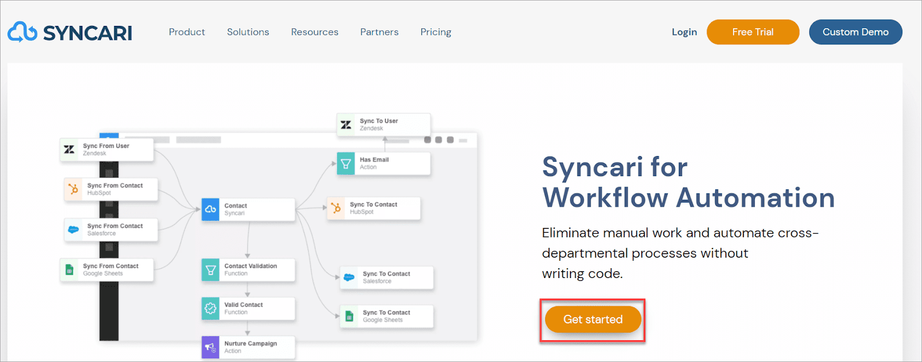Click the Valid Contact function icon
The height and width of the screenshot is (362, 922).
[210, 308]
